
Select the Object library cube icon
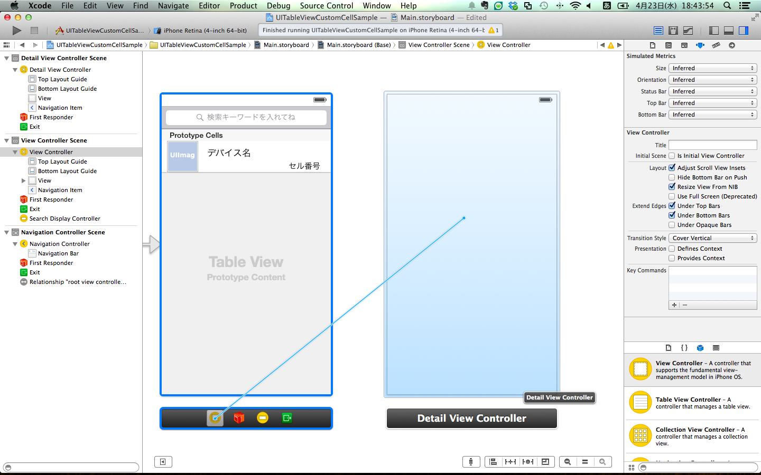(700, 348)
